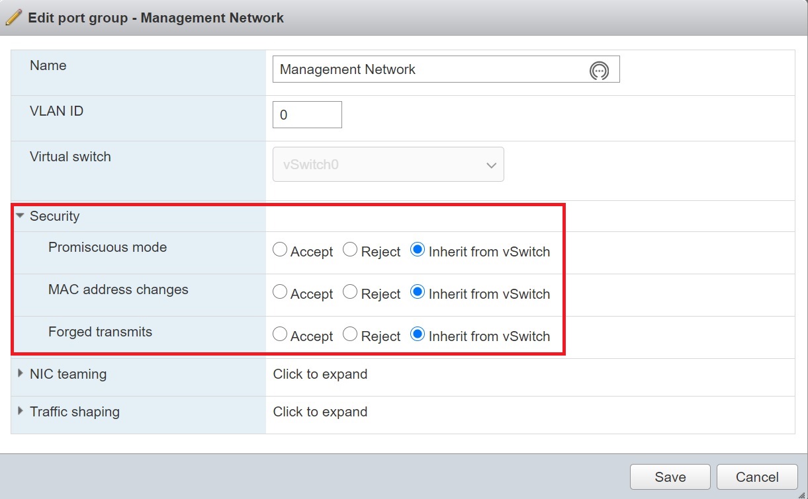Image resolution: width=808 pixels, height=499 pixels.
Task: Select Reject for Forged transmits
Action: pyautogui.click(x=350, y=334)
